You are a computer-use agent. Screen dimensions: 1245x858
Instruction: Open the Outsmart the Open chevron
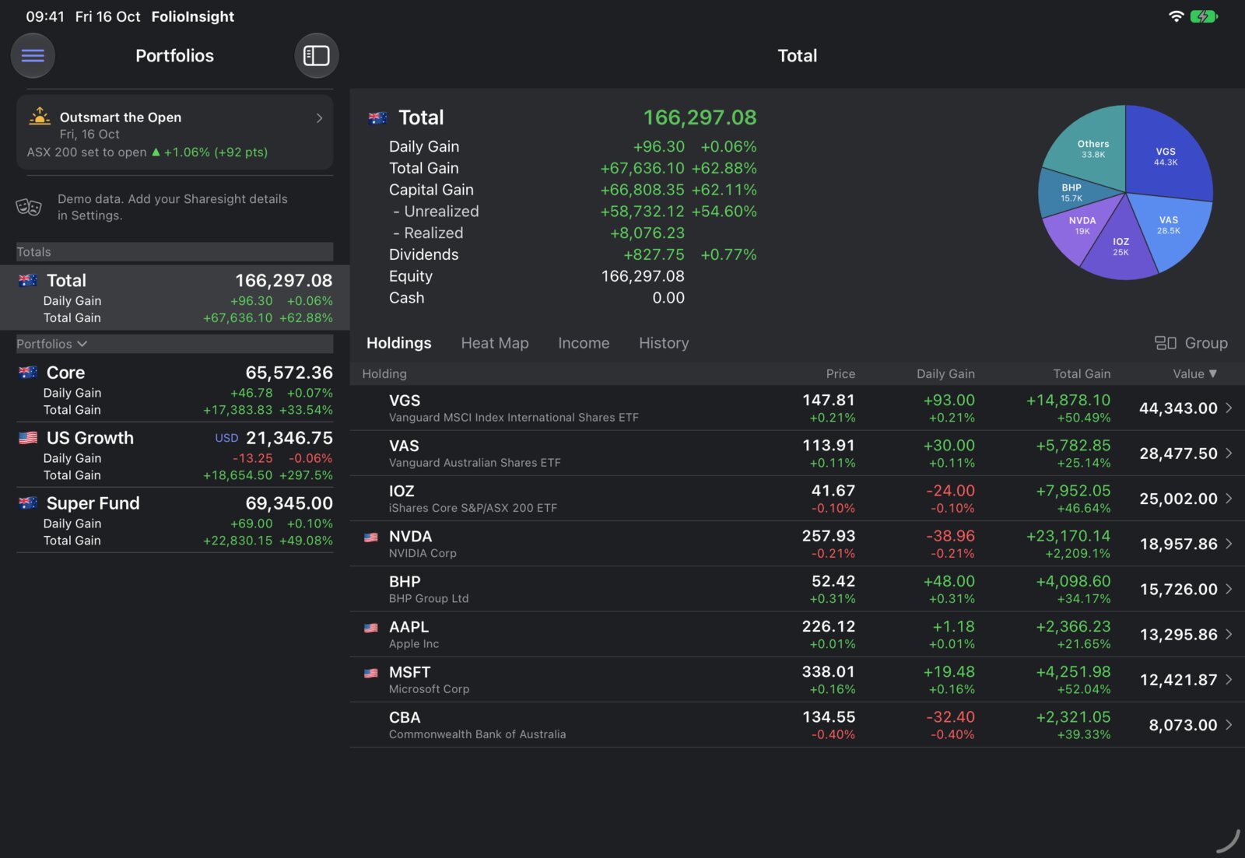pos(319,118)
